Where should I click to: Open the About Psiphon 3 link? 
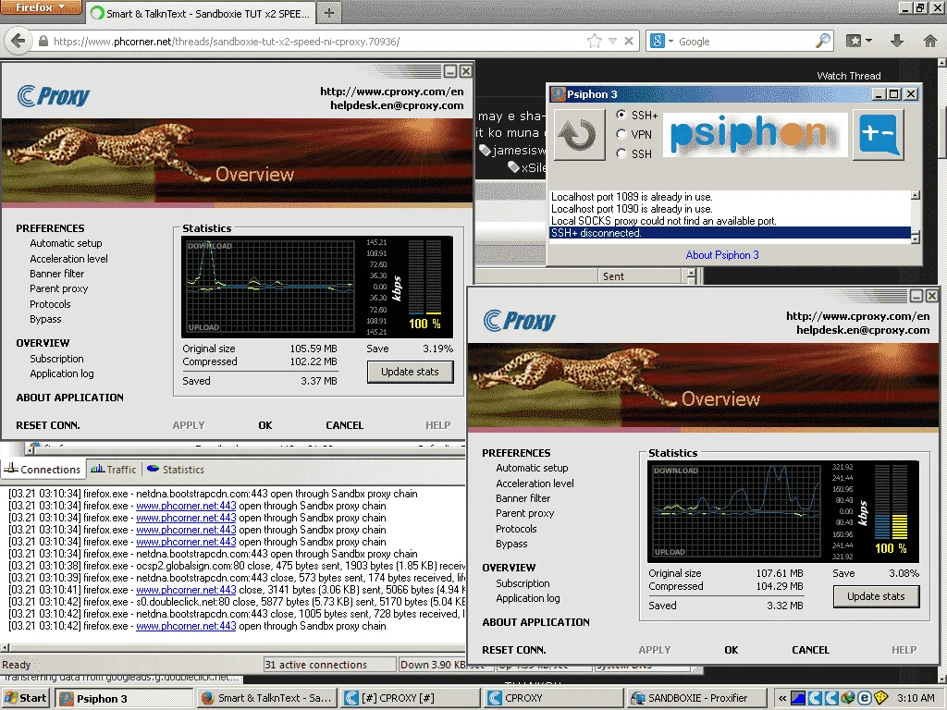click(722, 255)
